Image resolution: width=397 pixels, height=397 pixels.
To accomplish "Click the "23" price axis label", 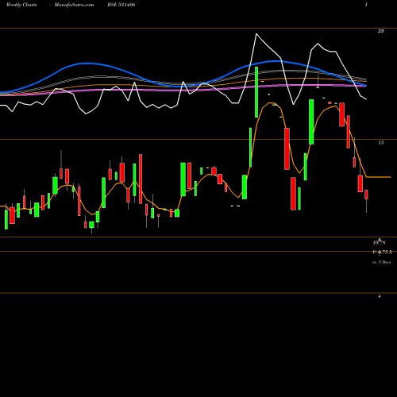I will [x=380, y=31].
